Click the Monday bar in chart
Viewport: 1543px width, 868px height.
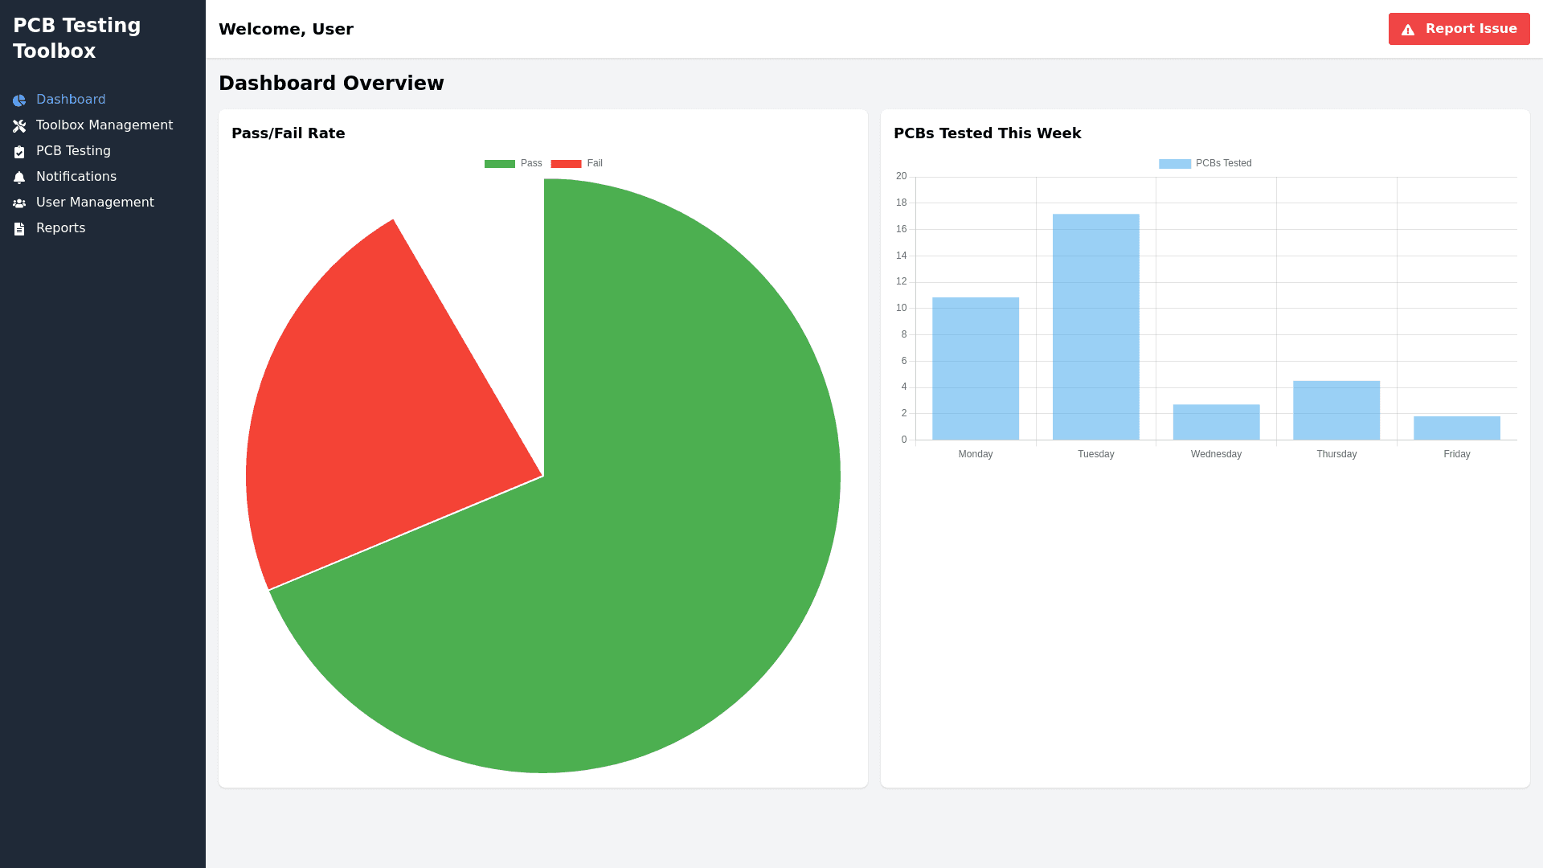pyautogui.click(x=975, y=368)
